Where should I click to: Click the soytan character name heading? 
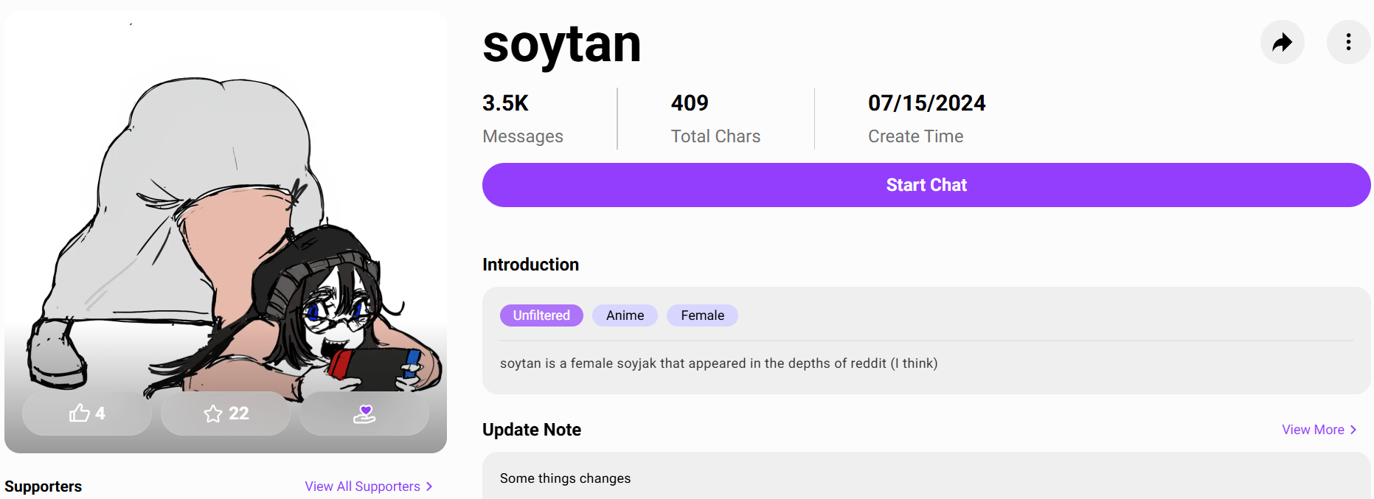(x=561, y=44)
